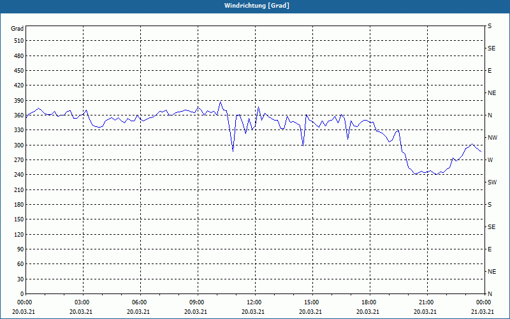Viewport: 510px width, 319px height.
Task: Click the 180 degree axis label
Action: tap(17, 205)
